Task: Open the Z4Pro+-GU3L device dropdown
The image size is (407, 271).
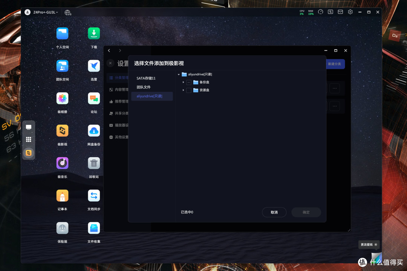Action: [x=46, y=12]
